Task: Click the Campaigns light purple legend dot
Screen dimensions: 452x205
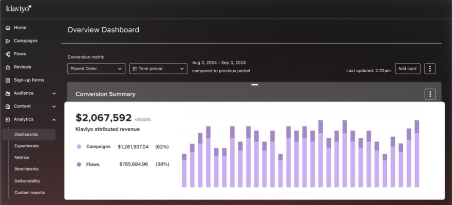Action: tap(79, 147)
